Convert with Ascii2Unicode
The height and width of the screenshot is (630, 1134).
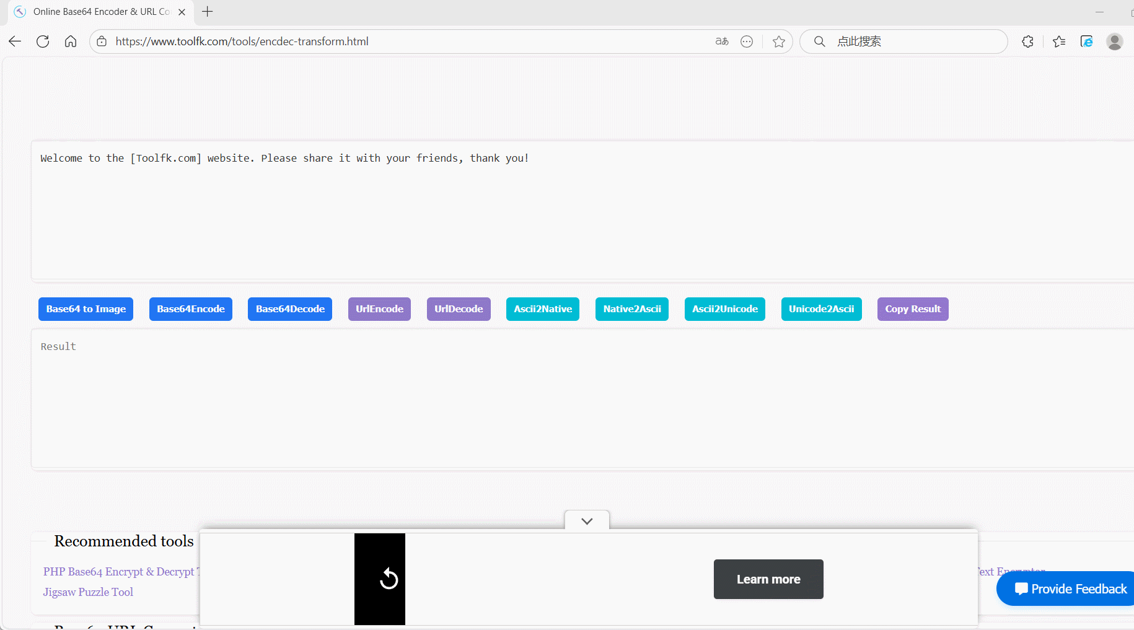tap(725, 309)
